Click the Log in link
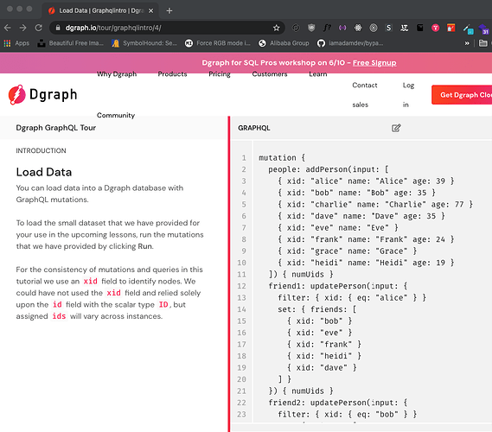Image resolution: width=492 pixels, height=432 pixels. coord(408,95)
